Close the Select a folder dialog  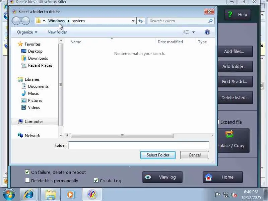(x=209, y=12)
